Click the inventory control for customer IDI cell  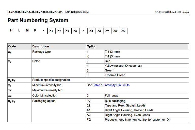pyautogui.click(x=147, y=120)
